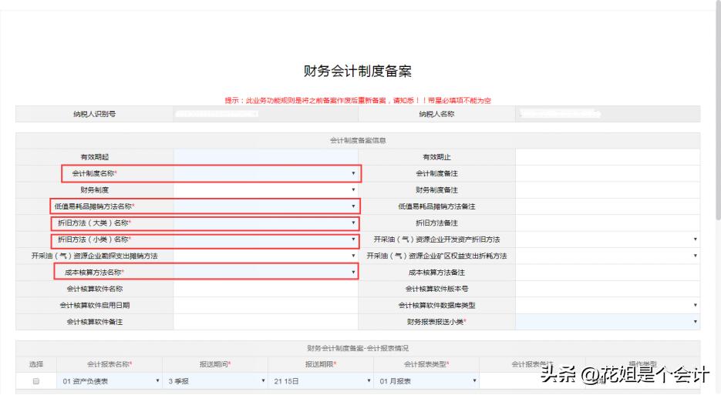Change the 21 15日 deadline dropdown
721x395 pixels.
coord(321,381)
